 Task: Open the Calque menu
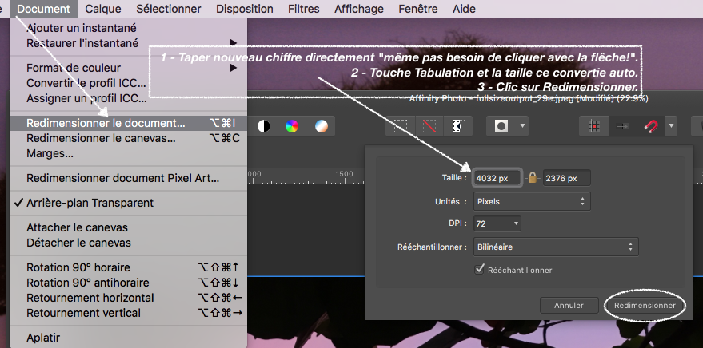pos(103,9)
